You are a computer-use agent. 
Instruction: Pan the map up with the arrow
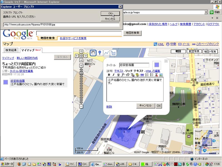[x=81, y=51]
